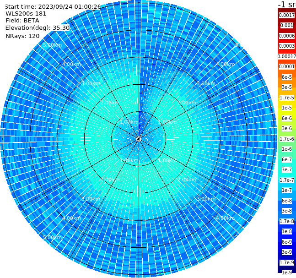The image size is (296, 278).
Task: Select the 1e-6 colorbar label
Action: click(287, 149)
